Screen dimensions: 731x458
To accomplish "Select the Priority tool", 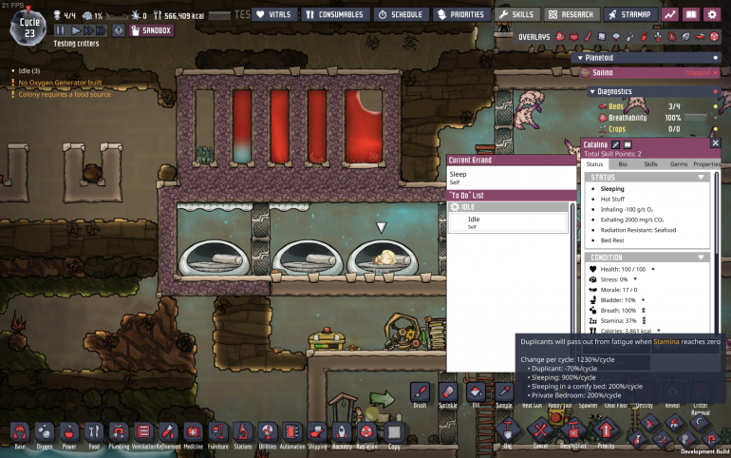I will tap(606, 430).
